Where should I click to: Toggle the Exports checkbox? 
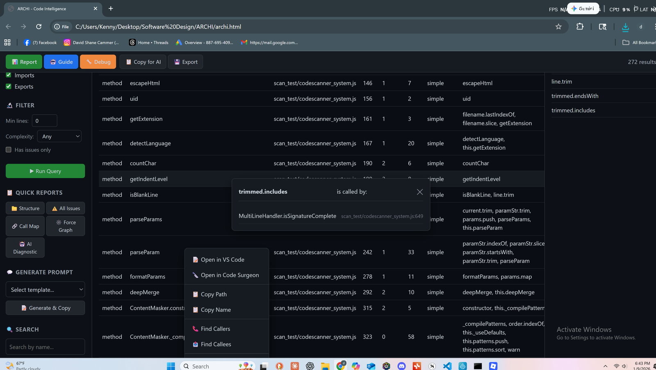(x=9, y=86)
